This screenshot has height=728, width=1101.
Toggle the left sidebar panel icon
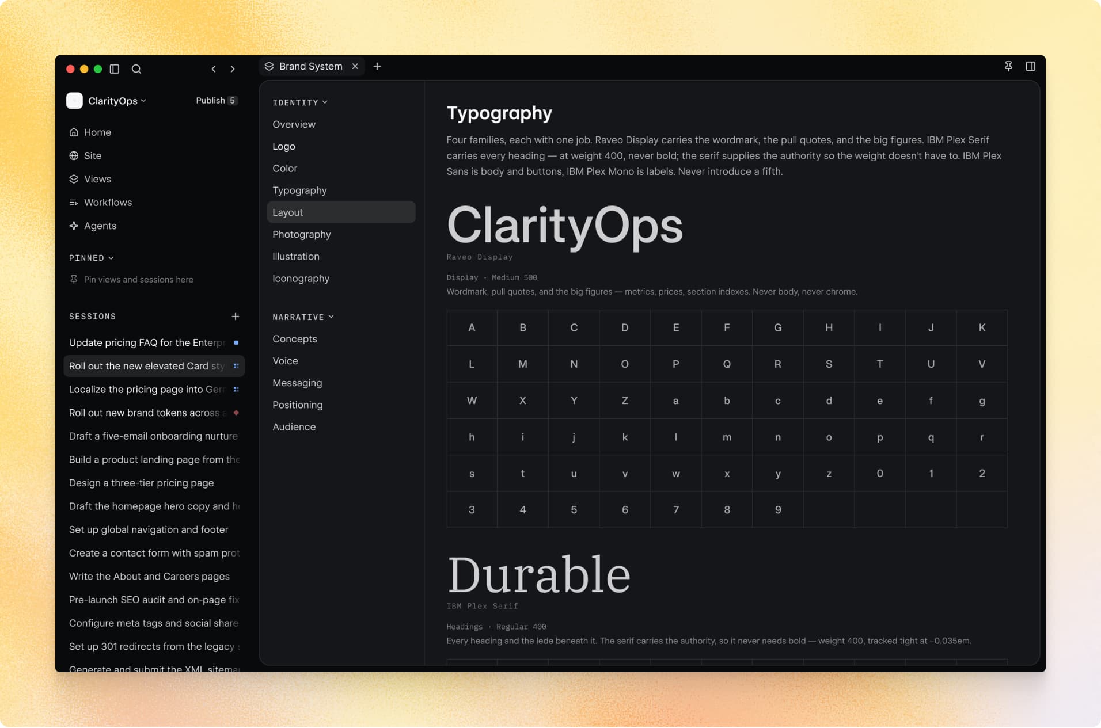click(x=115, y=69)
